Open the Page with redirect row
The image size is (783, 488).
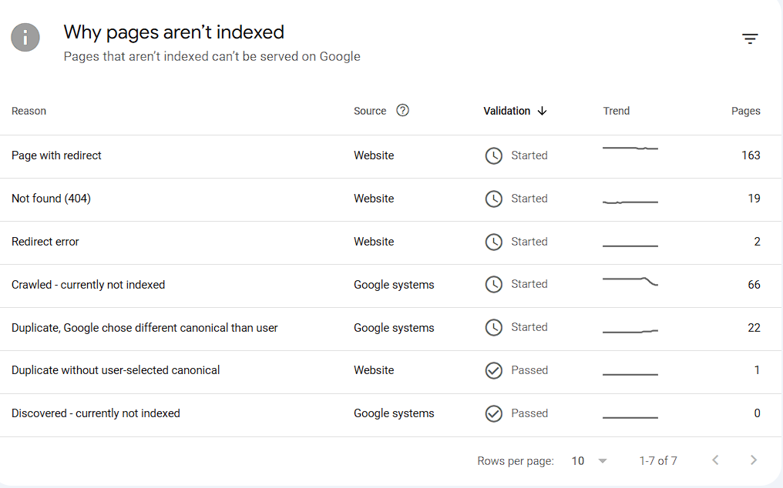[57, 155]
